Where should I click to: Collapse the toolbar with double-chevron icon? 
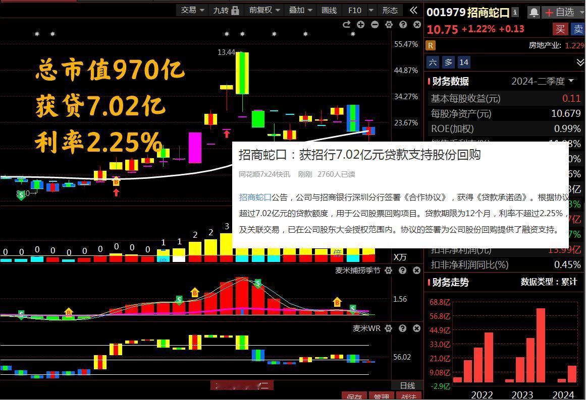(413, 10)
